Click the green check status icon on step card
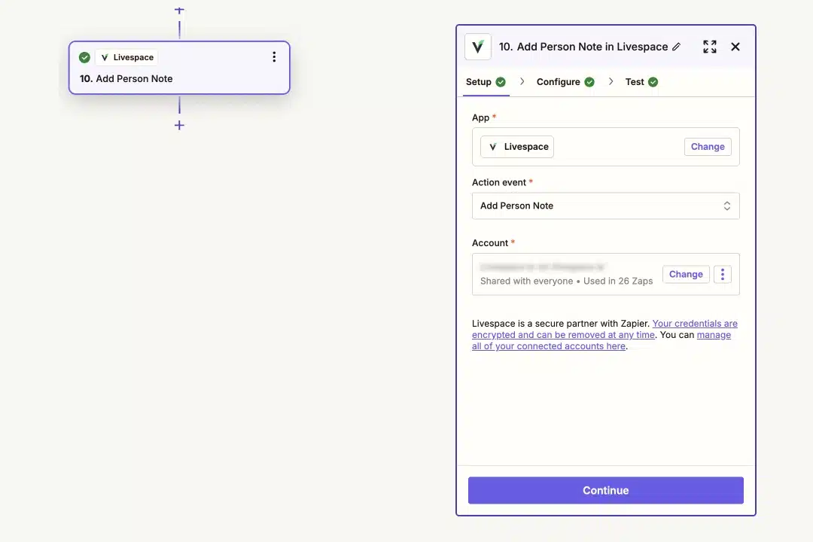This screenshot has width=813, height=542. point(84,57)
